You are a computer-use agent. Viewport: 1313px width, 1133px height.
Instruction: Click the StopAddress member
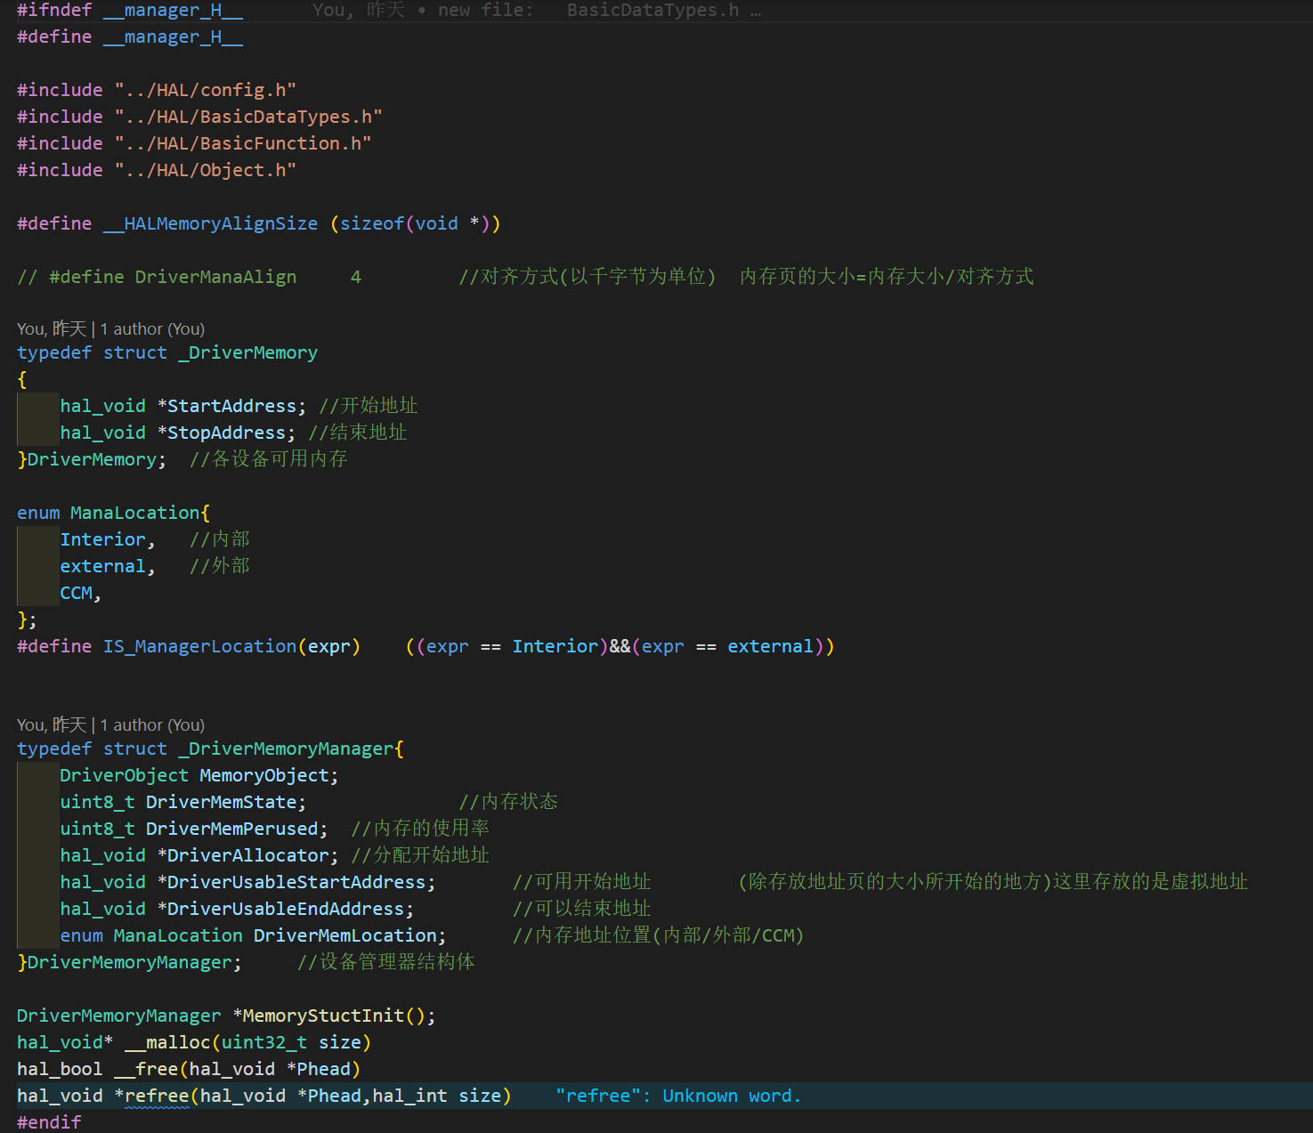(226, 433)
